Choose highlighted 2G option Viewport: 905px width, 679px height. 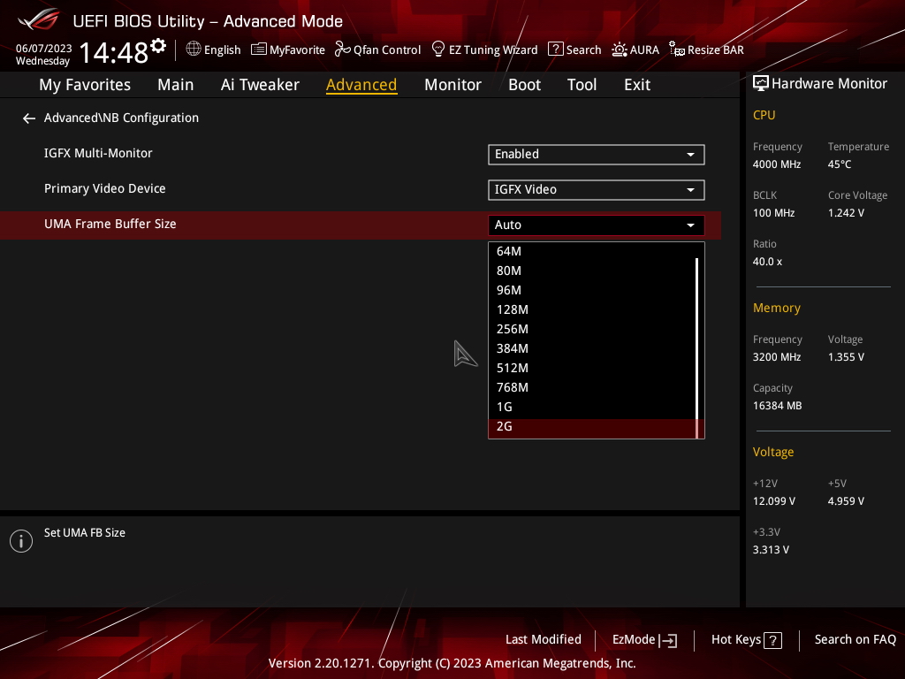pos(592,427)
